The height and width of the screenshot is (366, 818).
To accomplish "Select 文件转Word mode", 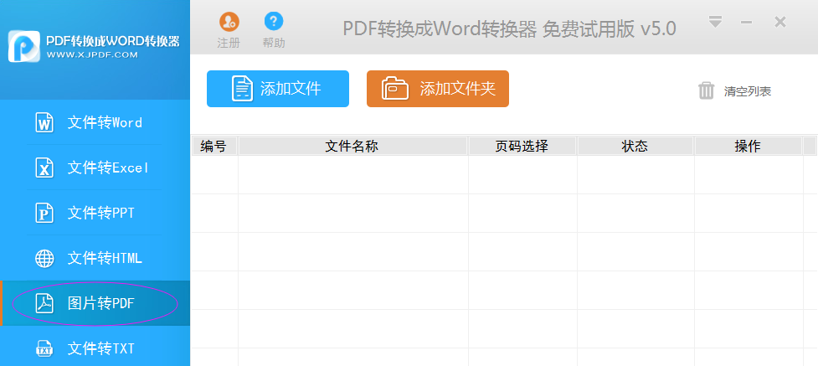I will coord(95,122).
